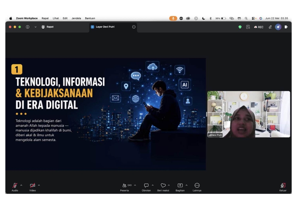Open the meeting info icon
This screenshot has height=209, width=297.
tap(28, 27)
